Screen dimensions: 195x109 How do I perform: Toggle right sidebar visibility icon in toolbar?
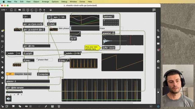tap(154, 10)
